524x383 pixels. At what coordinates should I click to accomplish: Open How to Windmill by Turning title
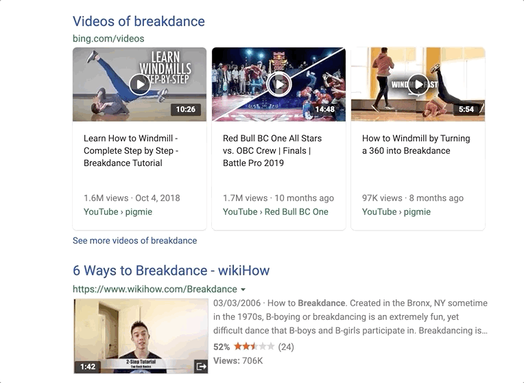416,144
